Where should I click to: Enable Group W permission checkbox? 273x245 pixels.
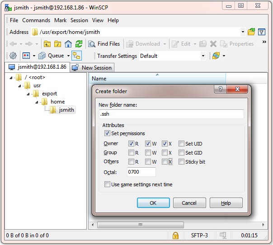click(148, 152)
